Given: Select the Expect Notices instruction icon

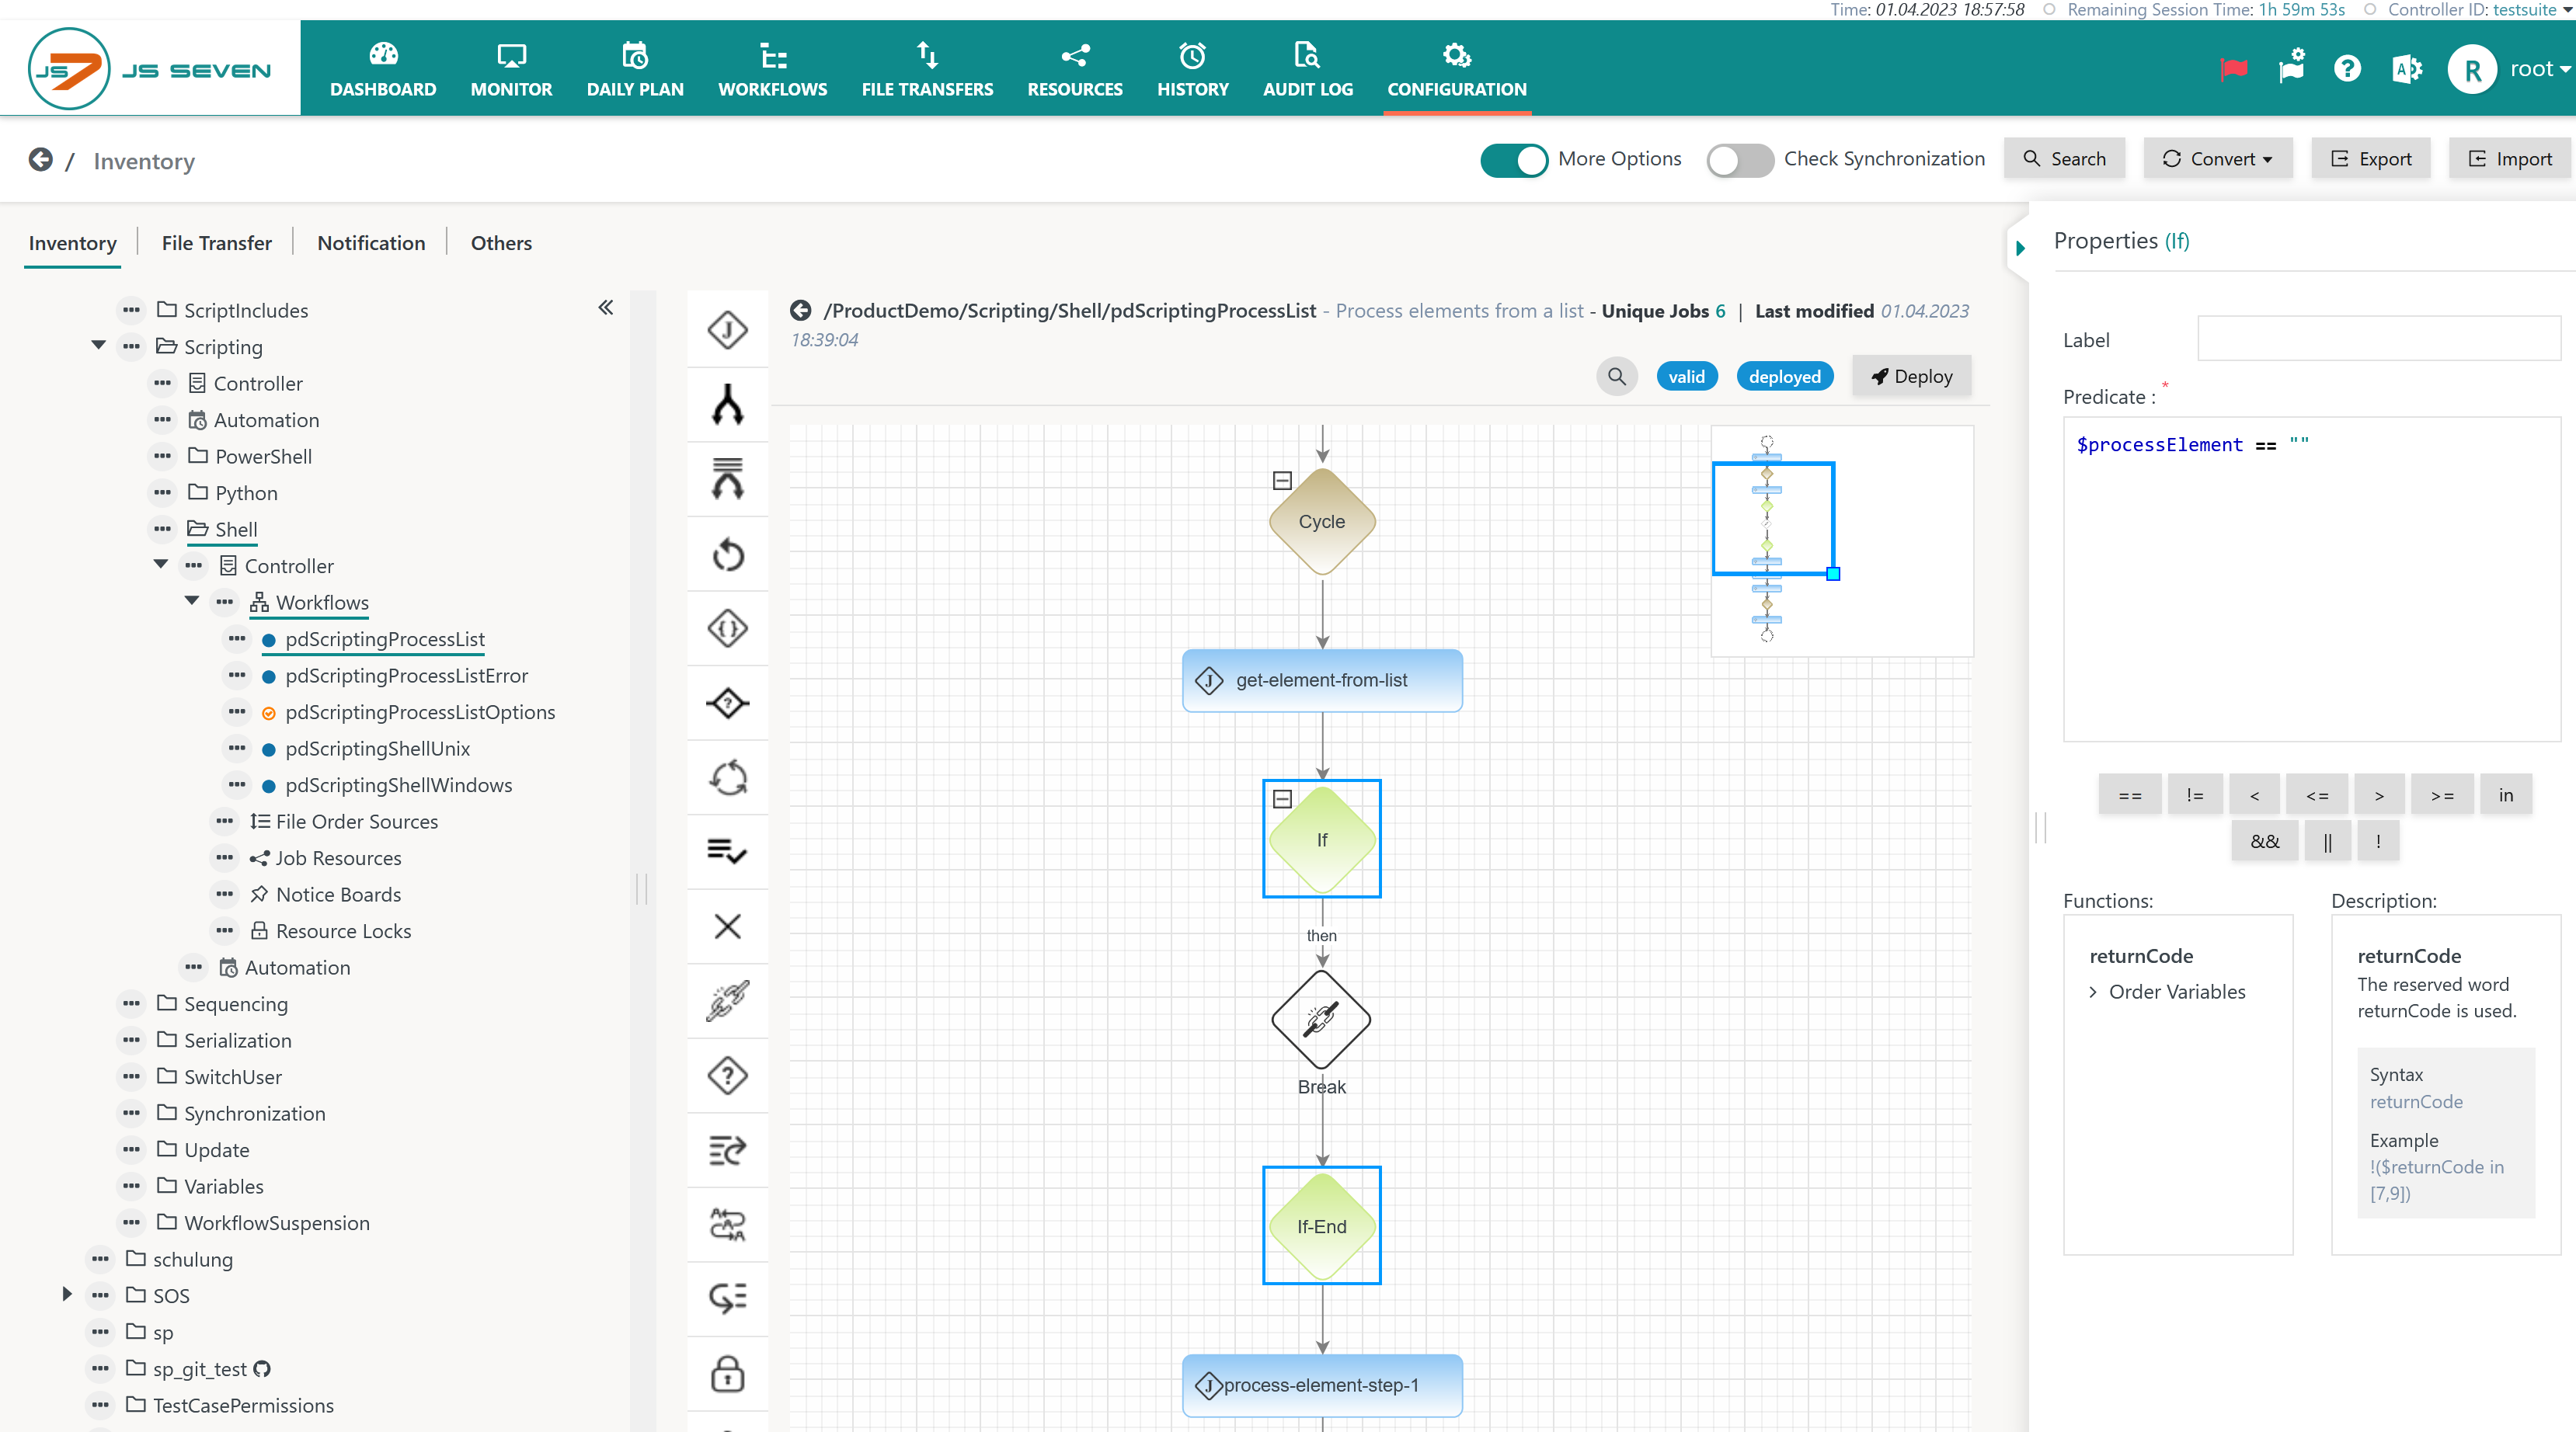Looking at the screenshot, I should (727, 1298).
